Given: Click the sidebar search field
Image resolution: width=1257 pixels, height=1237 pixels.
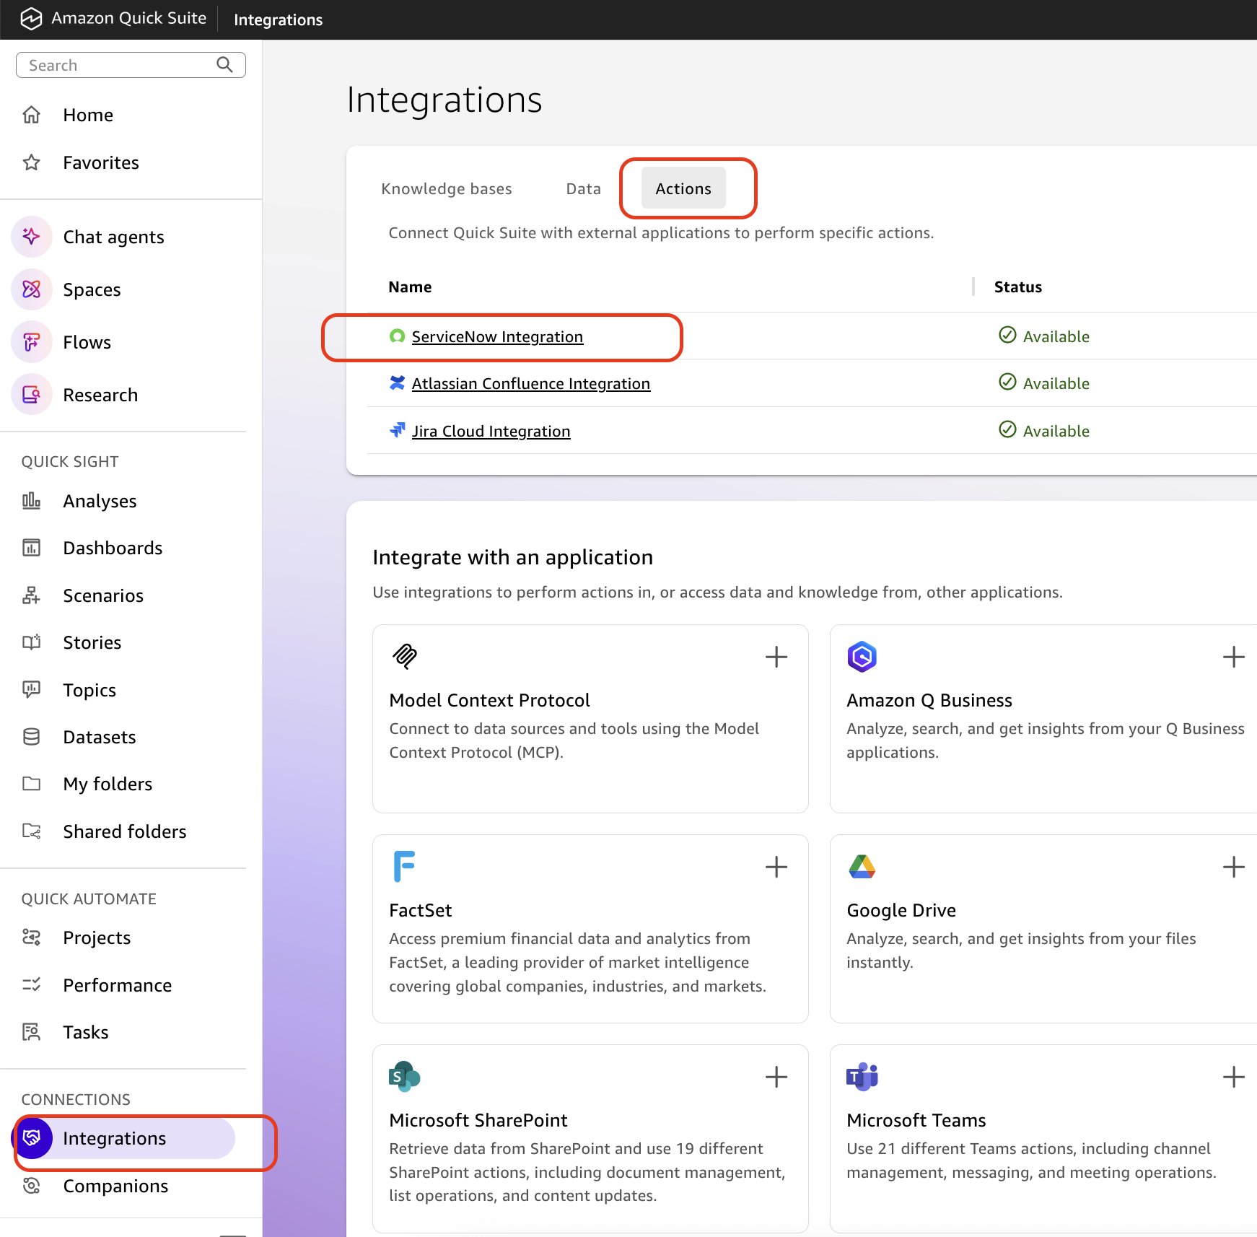Looking at the screenshot, I should 115,64.
